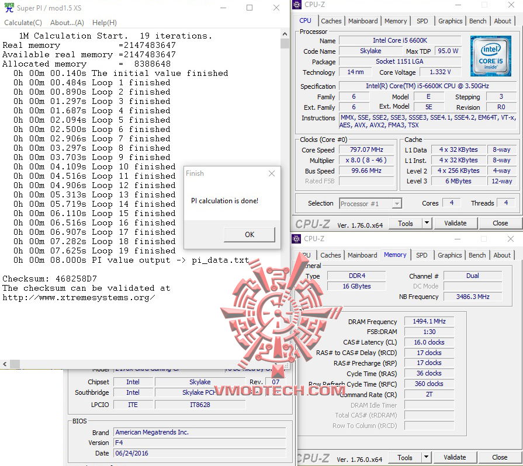Viewport: 523px width, 466px height.
Task: Switch to the About tab in the lower CPU-Z window
Action: tap(501, 255)
